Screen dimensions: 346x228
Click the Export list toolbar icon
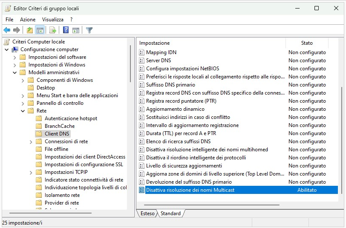[x=53, y=30]
